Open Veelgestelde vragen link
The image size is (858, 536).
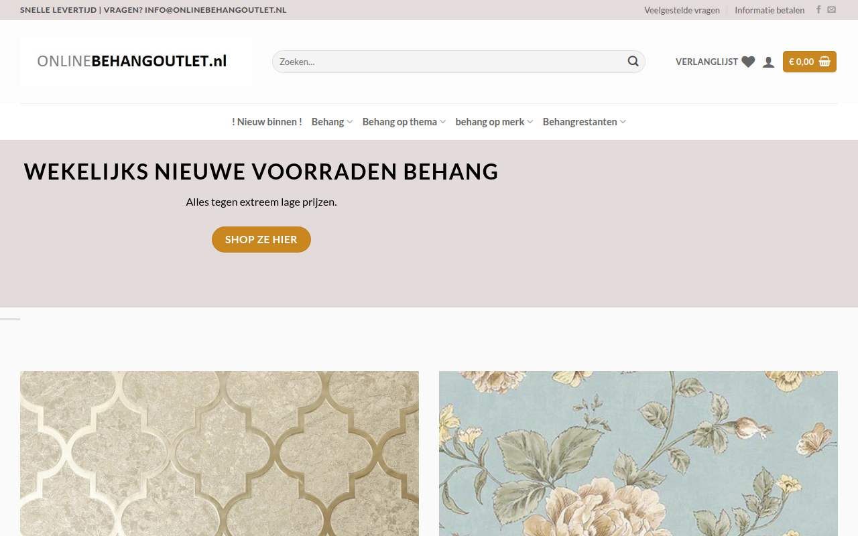pyautogui.click(x=682, y=10)
